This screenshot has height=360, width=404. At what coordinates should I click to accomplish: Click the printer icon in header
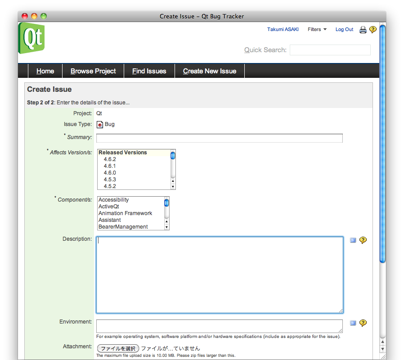(x=363, y=30)
